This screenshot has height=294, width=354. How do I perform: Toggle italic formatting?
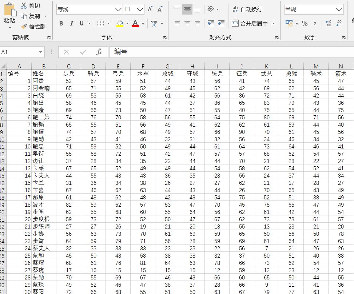[x=72, y=23]
